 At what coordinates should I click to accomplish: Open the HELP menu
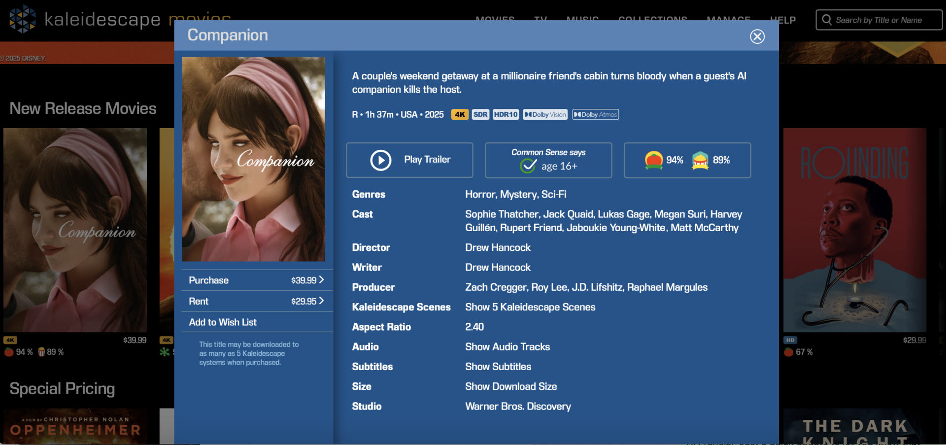783,20
